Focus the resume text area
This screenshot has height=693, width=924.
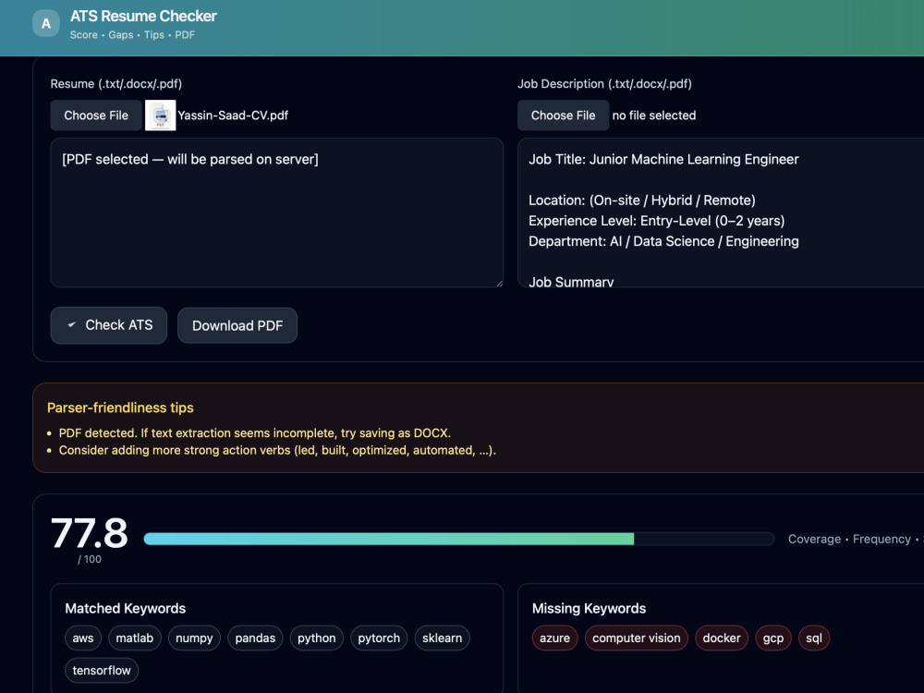coord(277,213)
